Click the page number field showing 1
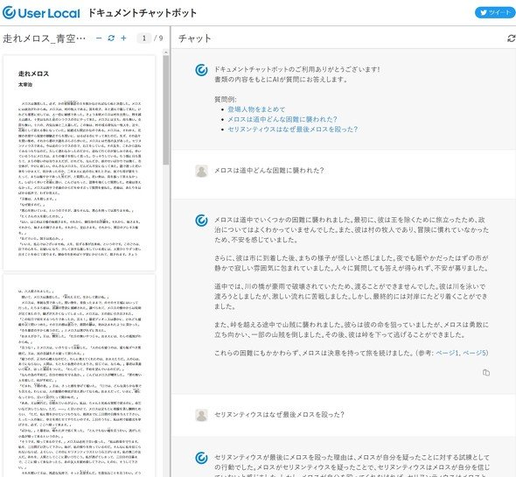The width and height of the screenshot is (516, 477). (143, 39)
